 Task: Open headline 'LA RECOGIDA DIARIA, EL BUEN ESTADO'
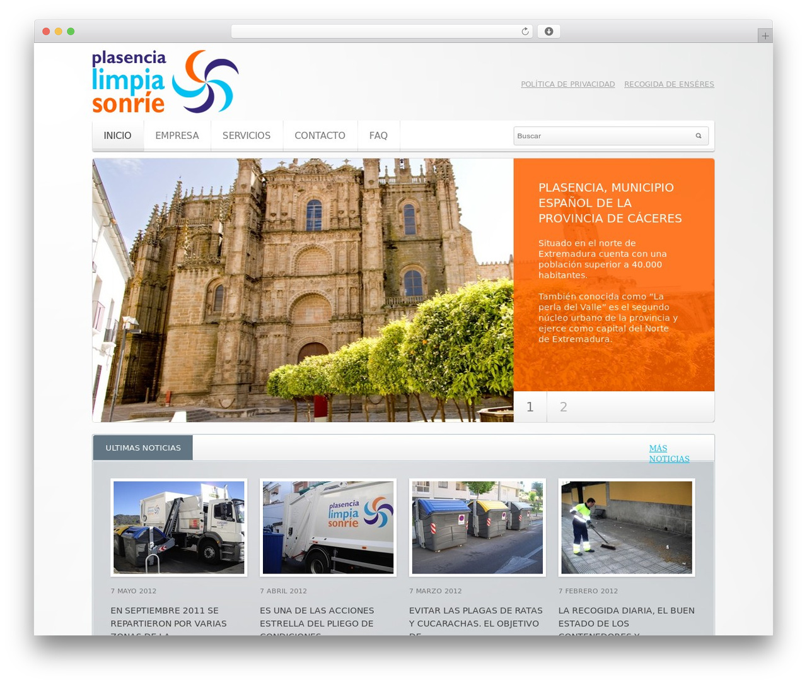coord(626,622)
